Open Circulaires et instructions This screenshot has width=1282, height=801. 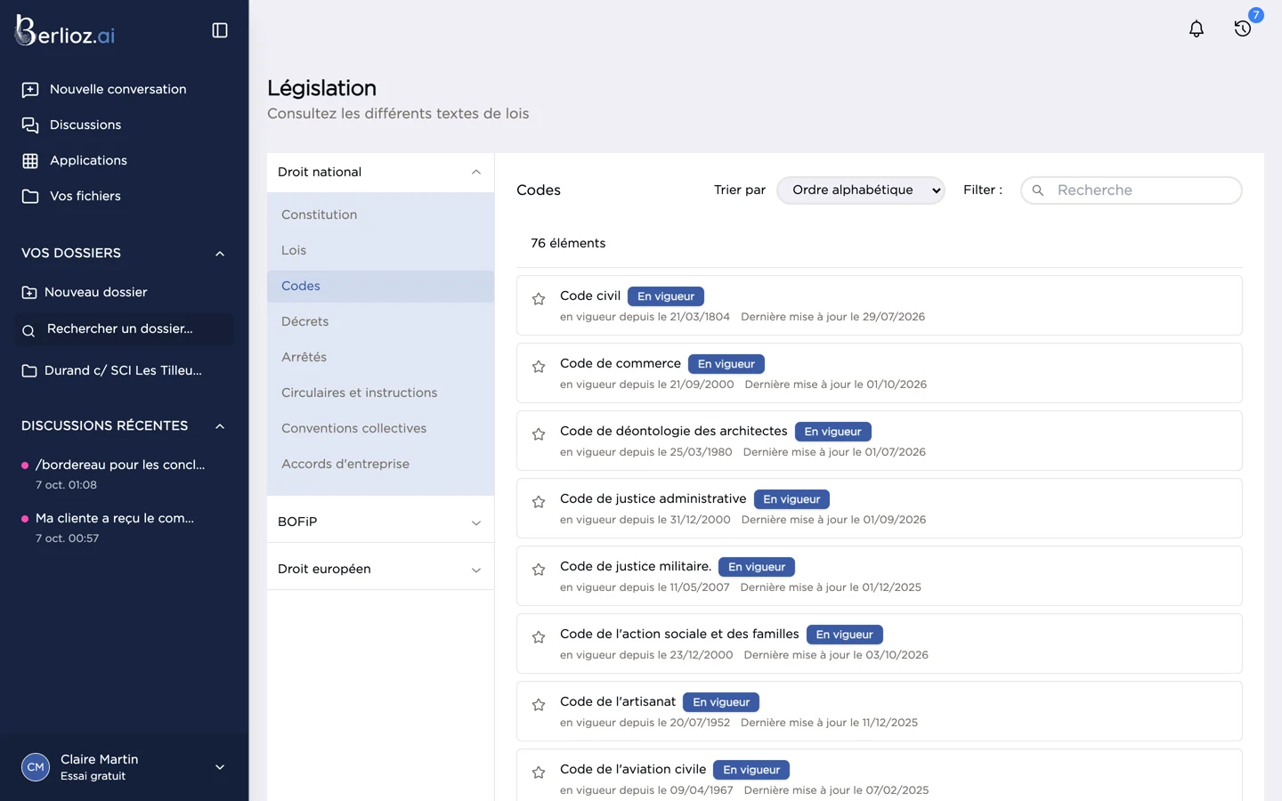380,392
